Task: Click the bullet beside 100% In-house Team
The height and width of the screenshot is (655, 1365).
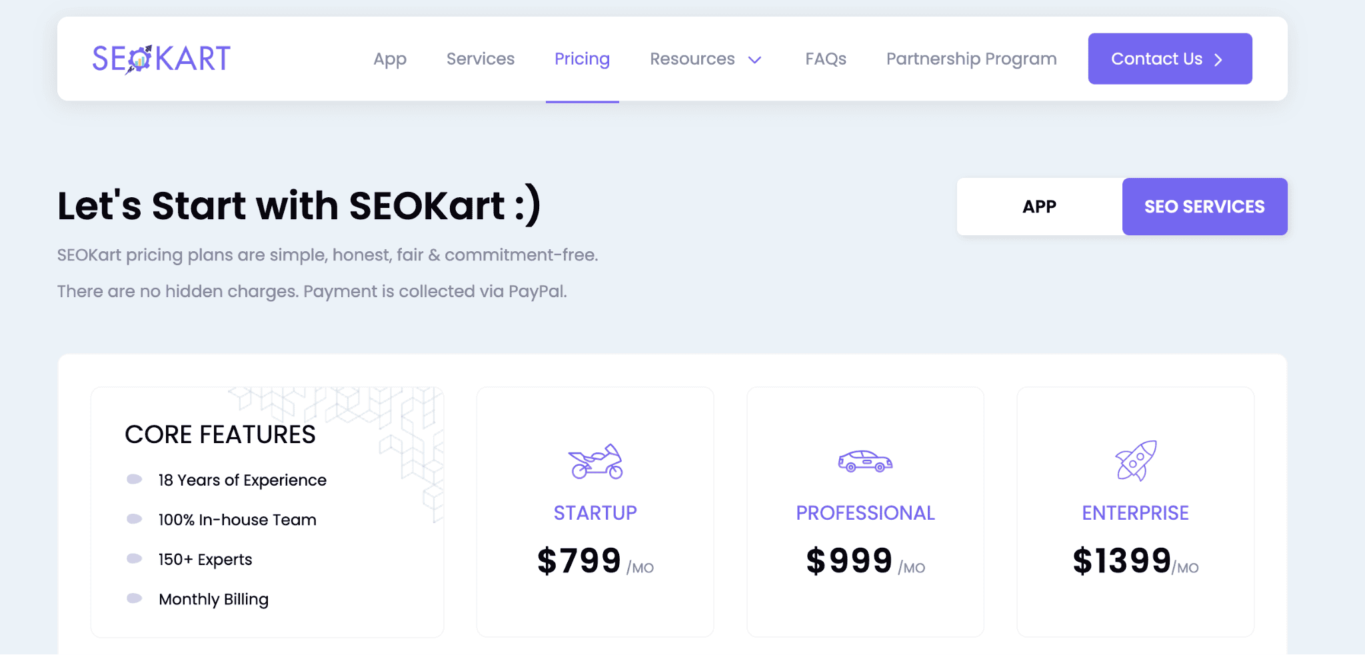Action: pos(134,519)
